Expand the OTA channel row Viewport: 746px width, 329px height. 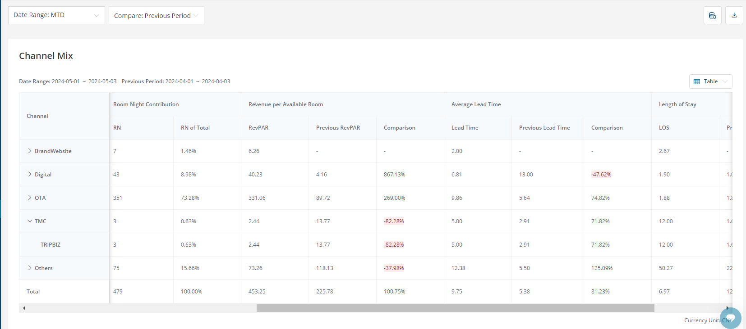(30, 198)
